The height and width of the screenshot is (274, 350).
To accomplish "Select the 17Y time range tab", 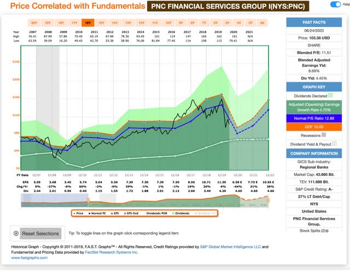I will 74,23.
